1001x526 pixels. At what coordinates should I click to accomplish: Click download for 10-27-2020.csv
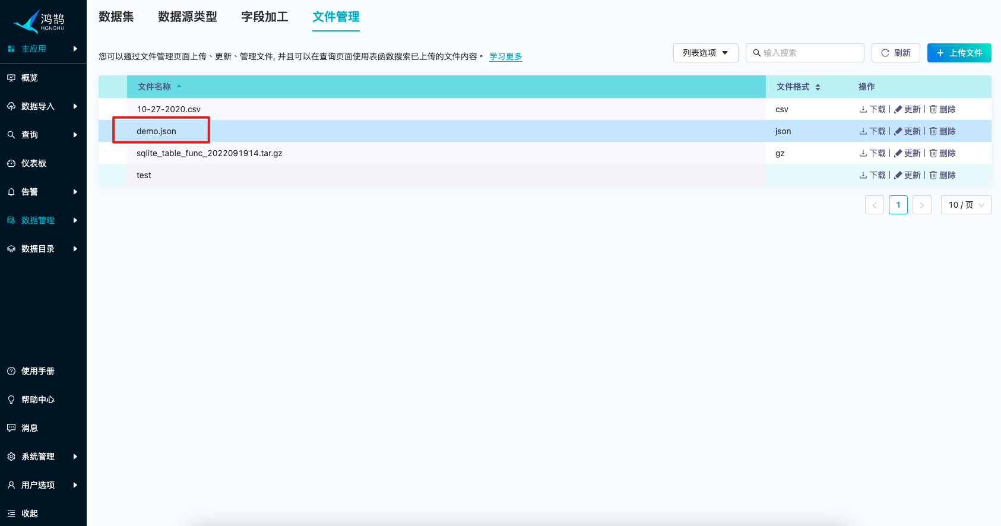pos(872,109)
